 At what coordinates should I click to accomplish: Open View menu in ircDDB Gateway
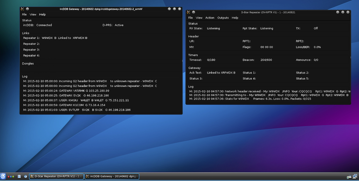(33, 15)
